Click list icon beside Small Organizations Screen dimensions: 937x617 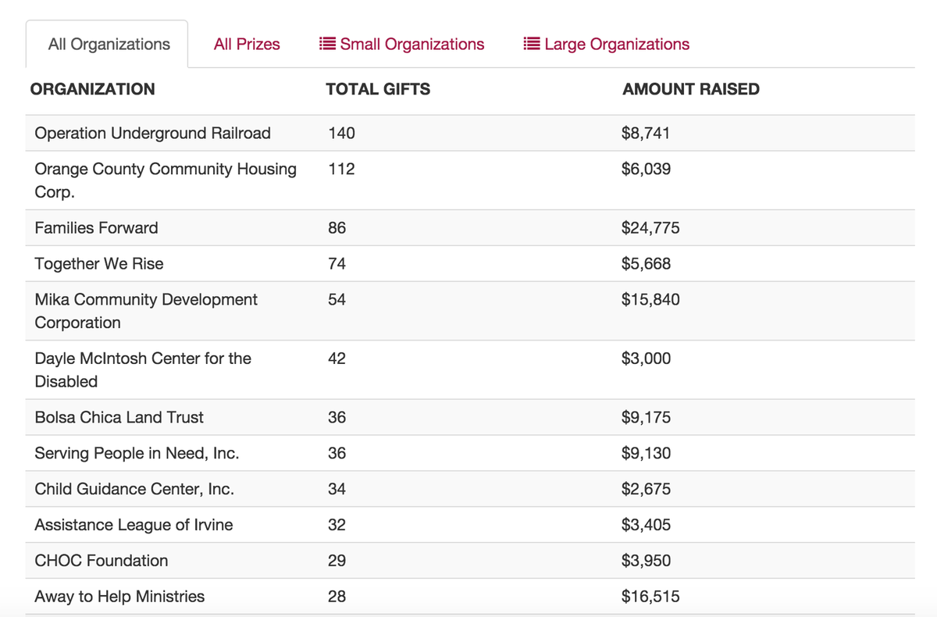coord(328,44)
